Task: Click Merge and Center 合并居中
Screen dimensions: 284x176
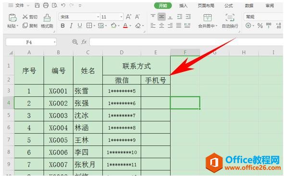Action: click(x=208, y=21)
